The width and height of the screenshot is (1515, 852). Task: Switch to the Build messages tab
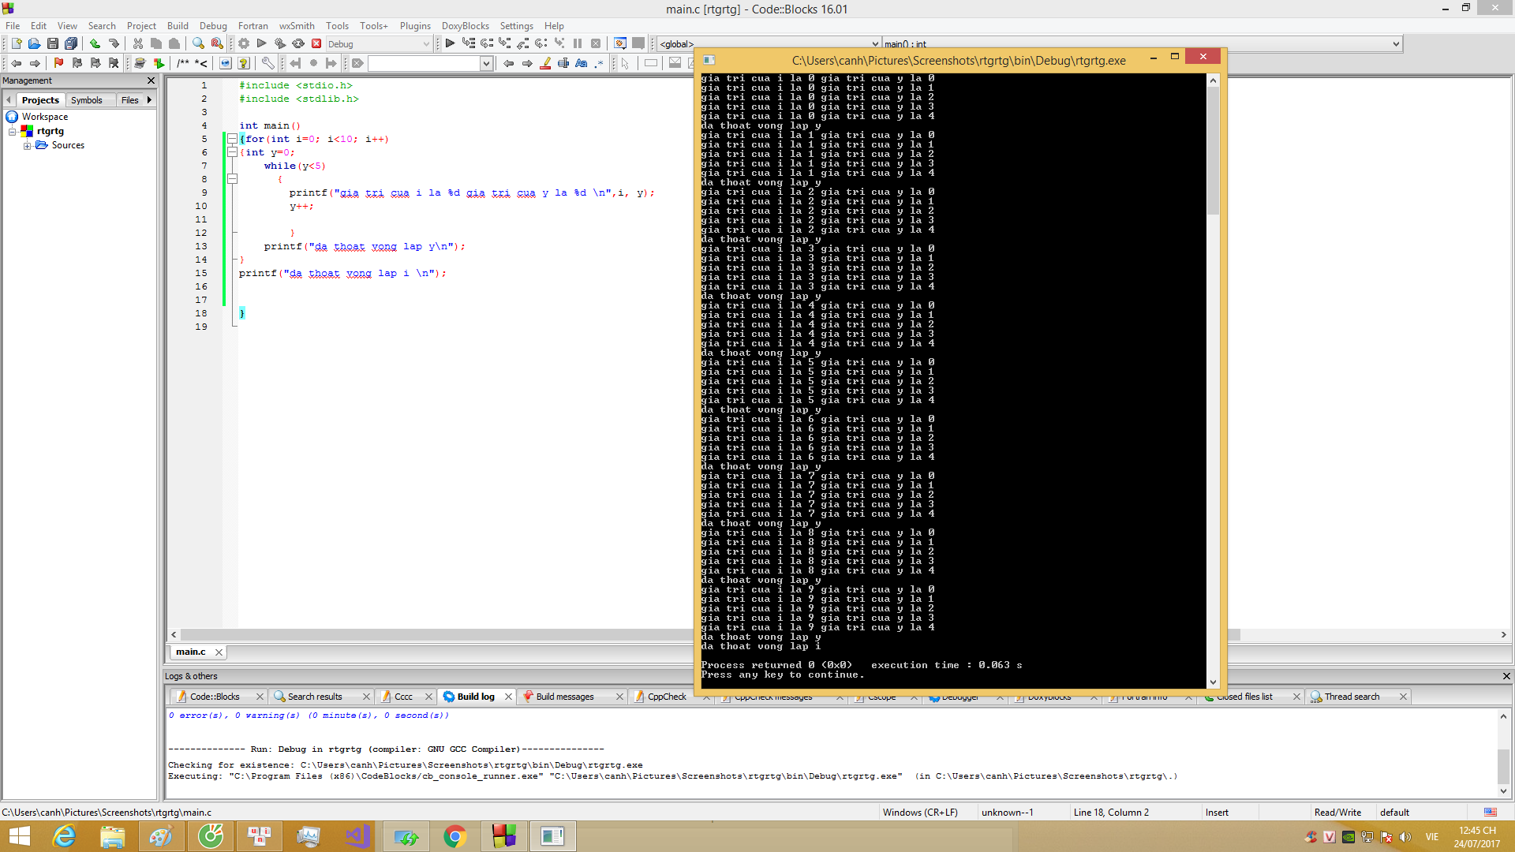[x=564, y=697]
